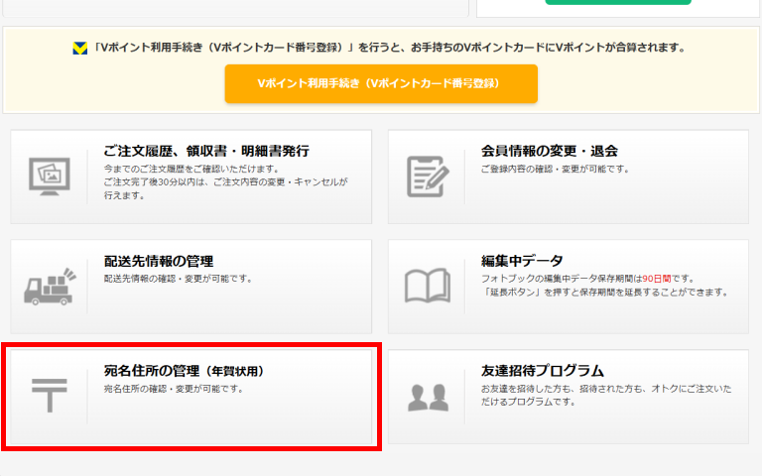Click the notepad-pencil icon for member info
The width and height of the screenshot is (762, 476).
pos(428,177)
